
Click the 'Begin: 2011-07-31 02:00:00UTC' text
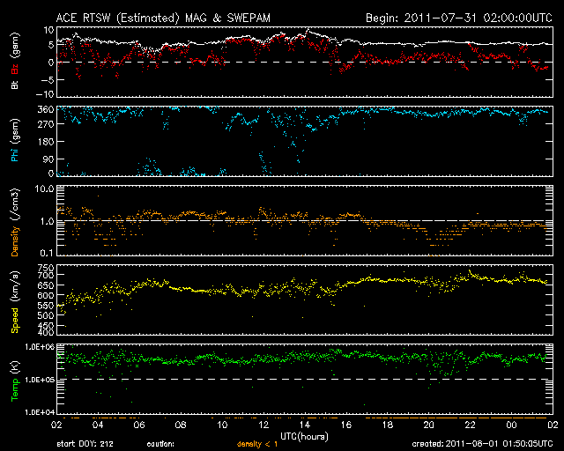coord(459,18)
